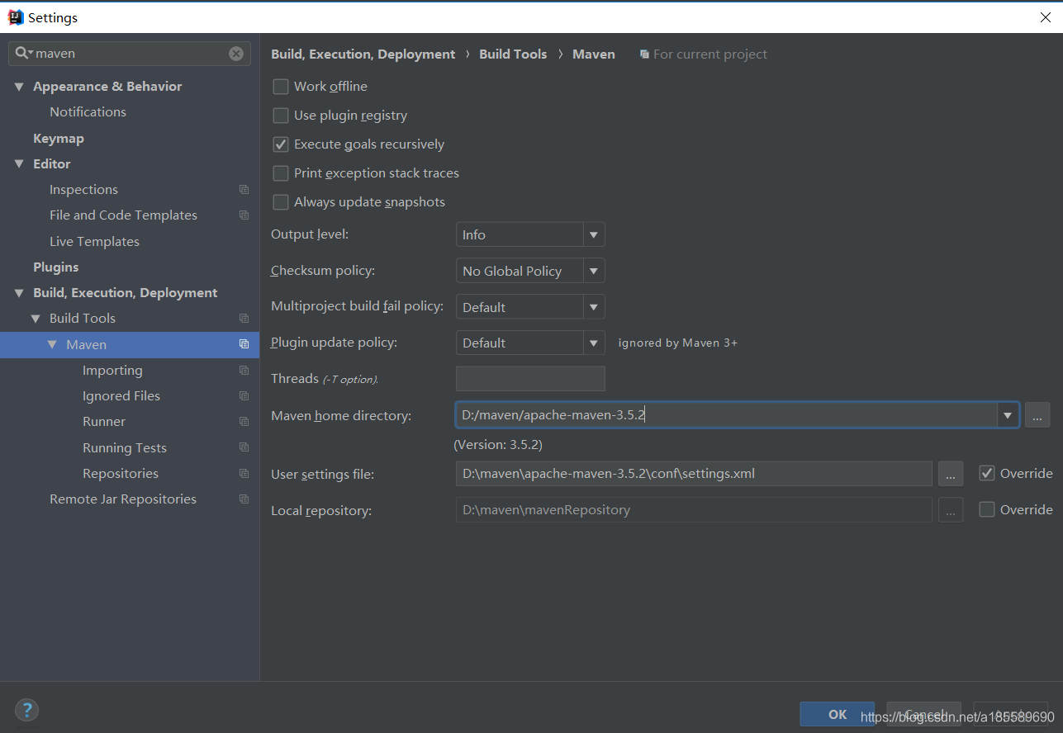Collapse the Build, Execution, Deployment section
1063x733 pixels.
[x=19, y=293]
